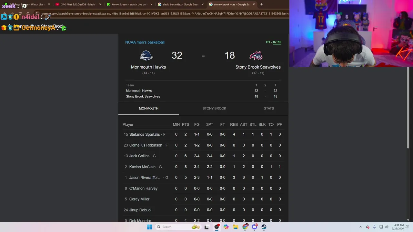Image resolution: width=413 pixels, height=232 pixels.
Task: Click the Stony Brook Seawolves logo
Action: (x=256, y=55)
